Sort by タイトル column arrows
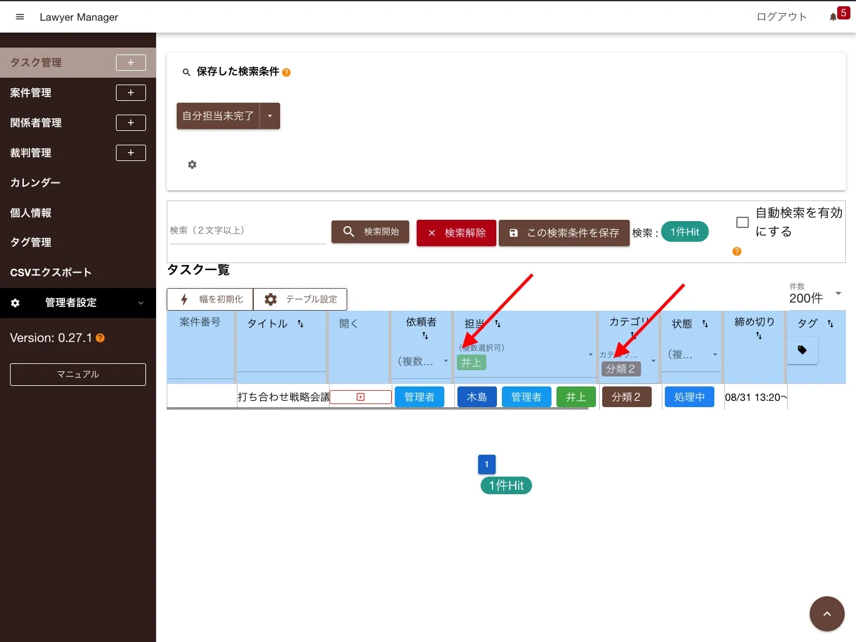The width and height of the screenshot is (856, 642). [301, 324]
